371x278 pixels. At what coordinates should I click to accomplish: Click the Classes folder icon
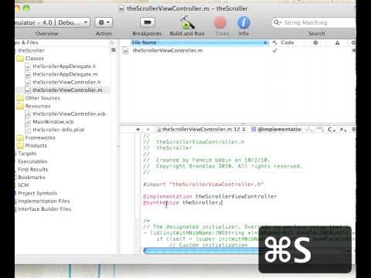tap(20, 59)
